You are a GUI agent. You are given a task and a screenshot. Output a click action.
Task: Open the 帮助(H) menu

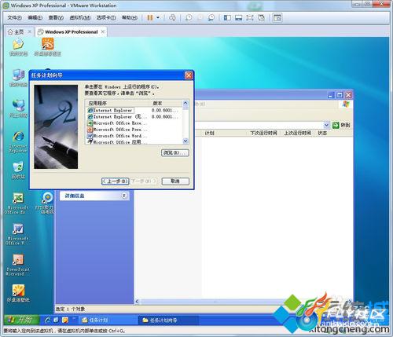(130, 18)
